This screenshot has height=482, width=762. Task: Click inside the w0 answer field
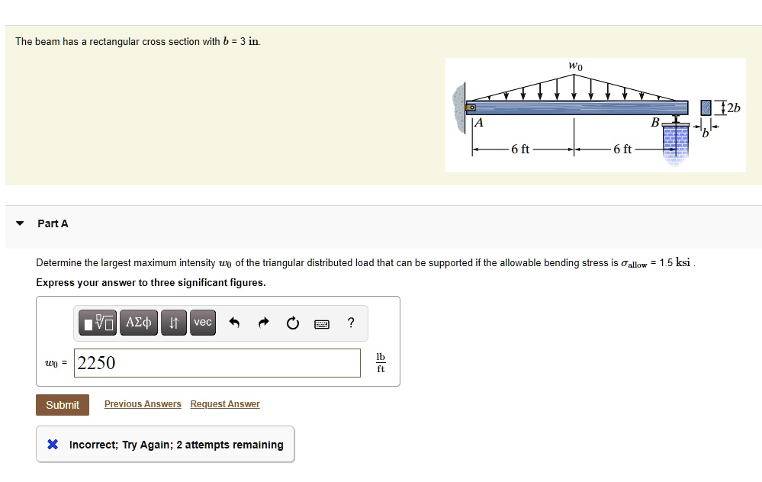pyautogui.click(x=217, y=363)
